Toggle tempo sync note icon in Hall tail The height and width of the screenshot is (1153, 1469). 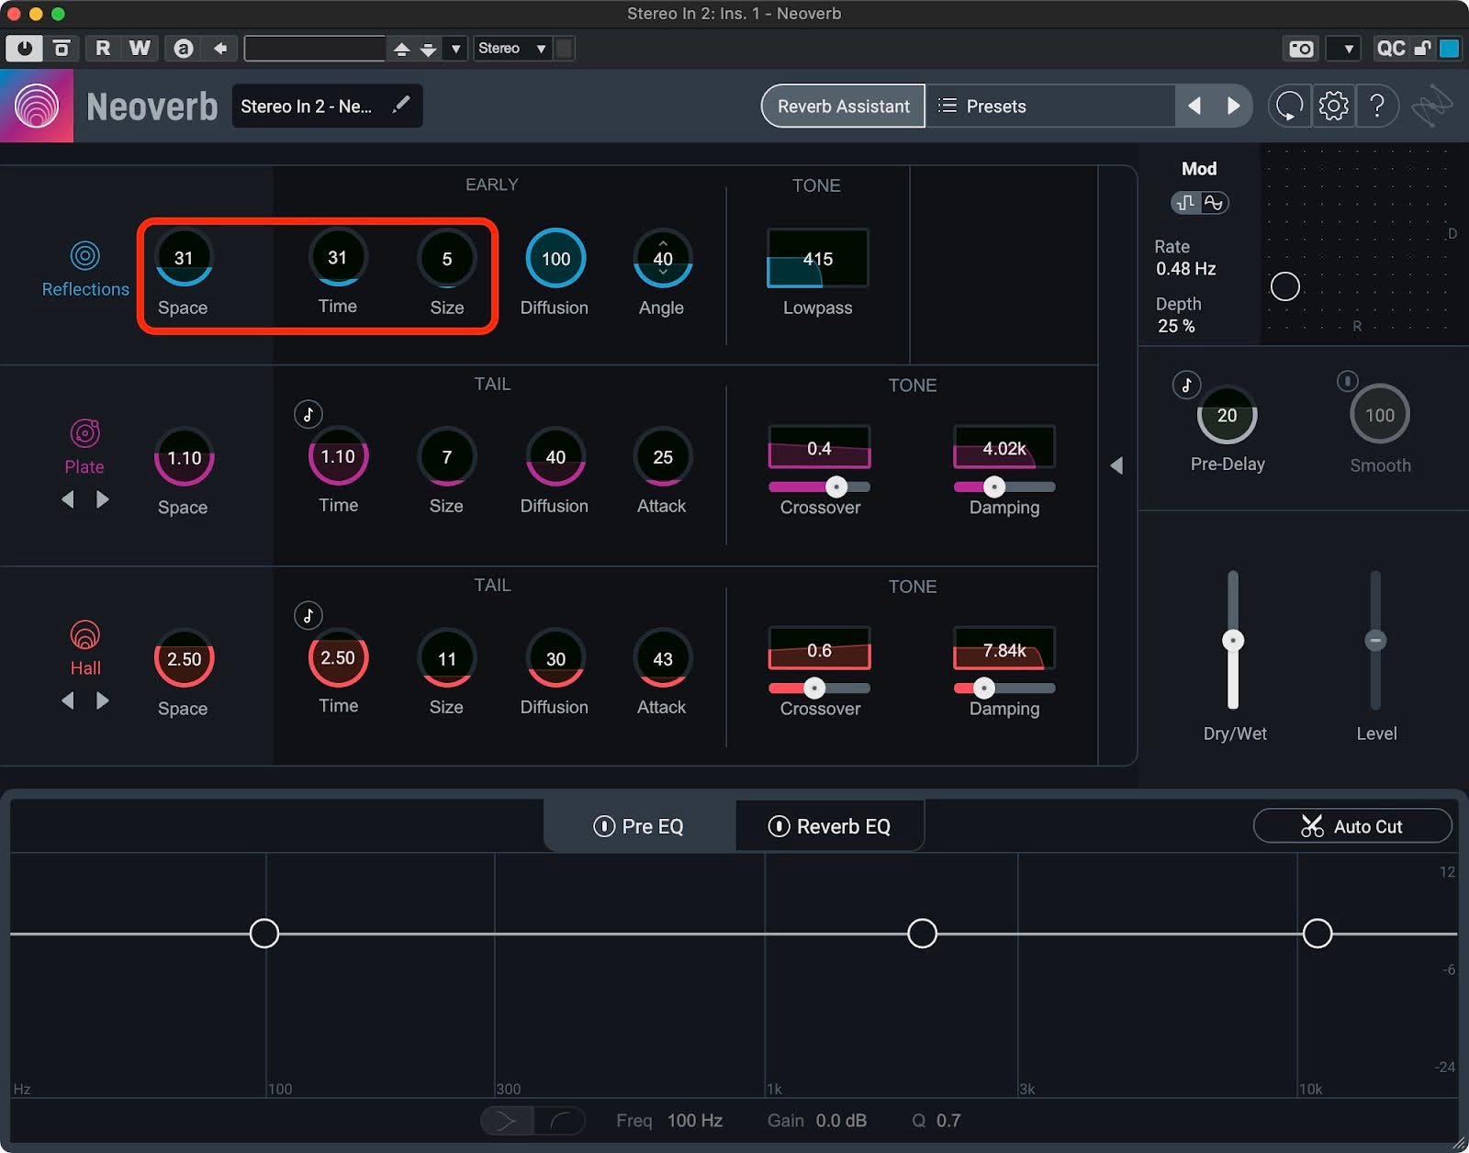pyautogui.click(x=308, y=615)
